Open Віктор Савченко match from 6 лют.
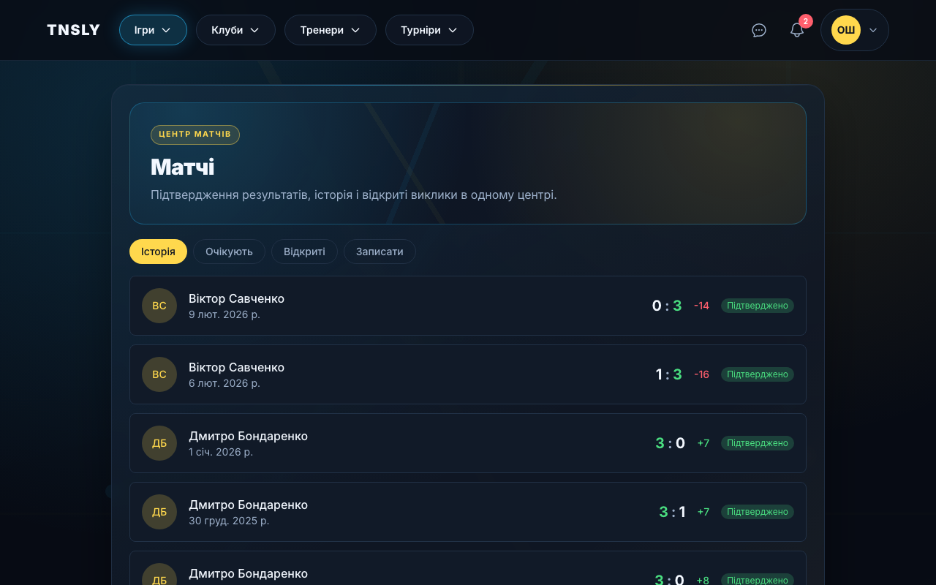 point(439,374)
